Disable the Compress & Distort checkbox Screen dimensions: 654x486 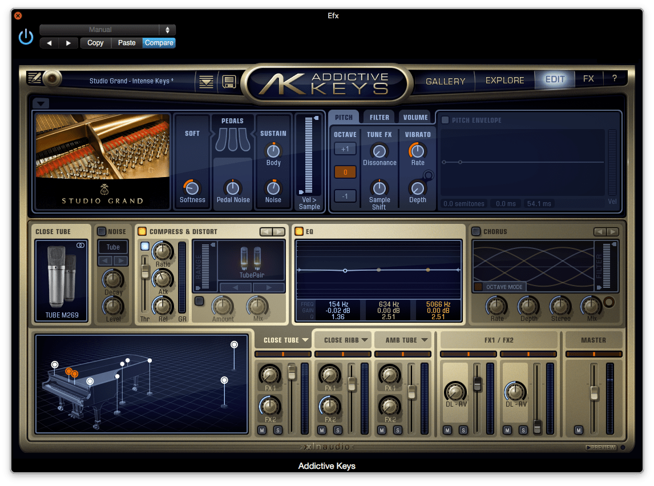(x=142, y=231)
